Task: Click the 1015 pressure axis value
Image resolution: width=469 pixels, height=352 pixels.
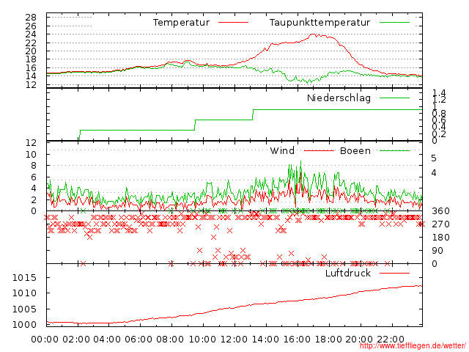Action: click(x=24, y=278)
